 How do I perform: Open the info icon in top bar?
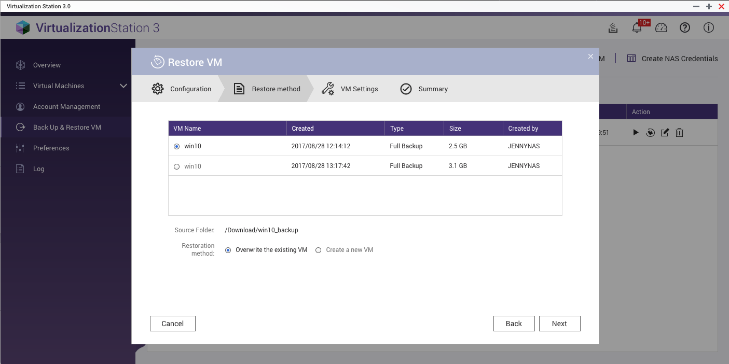[x=709, y=28]
